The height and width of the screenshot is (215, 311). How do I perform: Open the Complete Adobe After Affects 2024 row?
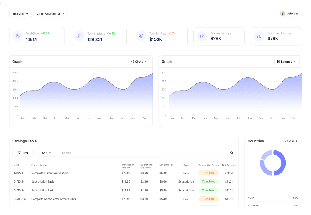pos(54,199)
